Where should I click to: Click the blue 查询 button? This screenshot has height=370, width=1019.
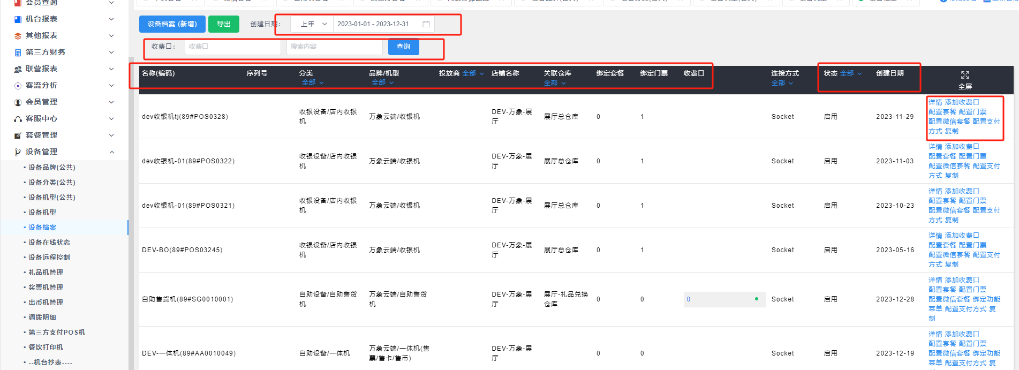point(403,47)
